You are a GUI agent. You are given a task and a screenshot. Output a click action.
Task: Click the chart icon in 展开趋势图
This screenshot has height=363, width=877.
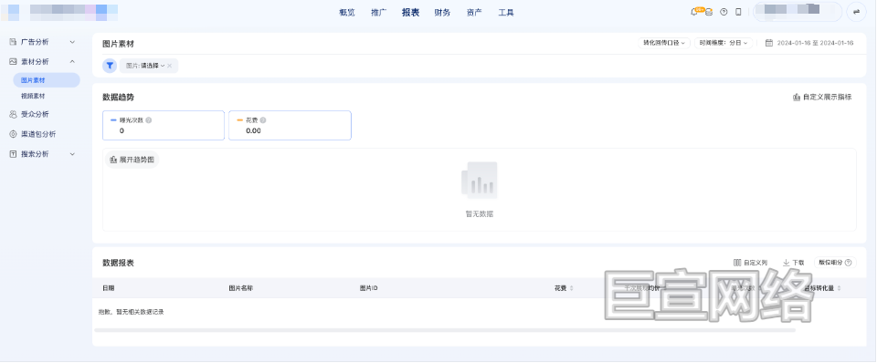[x=113, y=160]
